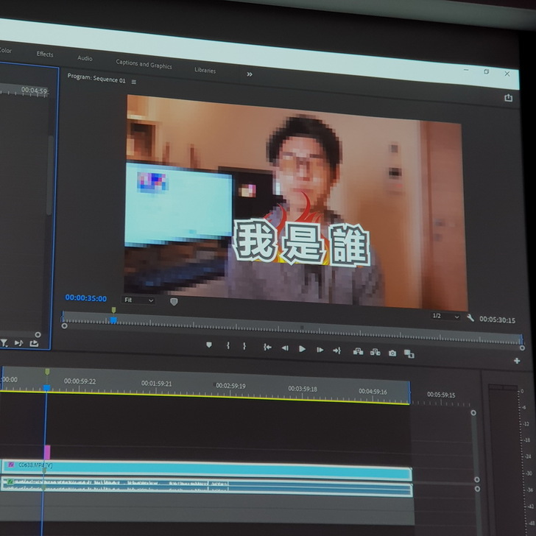Open the Fit zoom level dropdown

(x=138, y=300)
